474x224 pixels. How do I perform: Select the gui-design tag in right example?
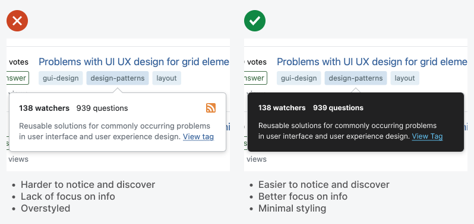(x=299, y=78)
